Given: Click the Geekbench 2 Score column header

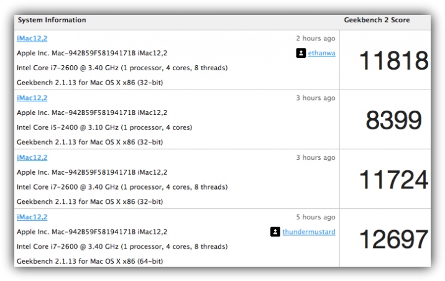Looking at the screenshot, I should tap(377, 20).
